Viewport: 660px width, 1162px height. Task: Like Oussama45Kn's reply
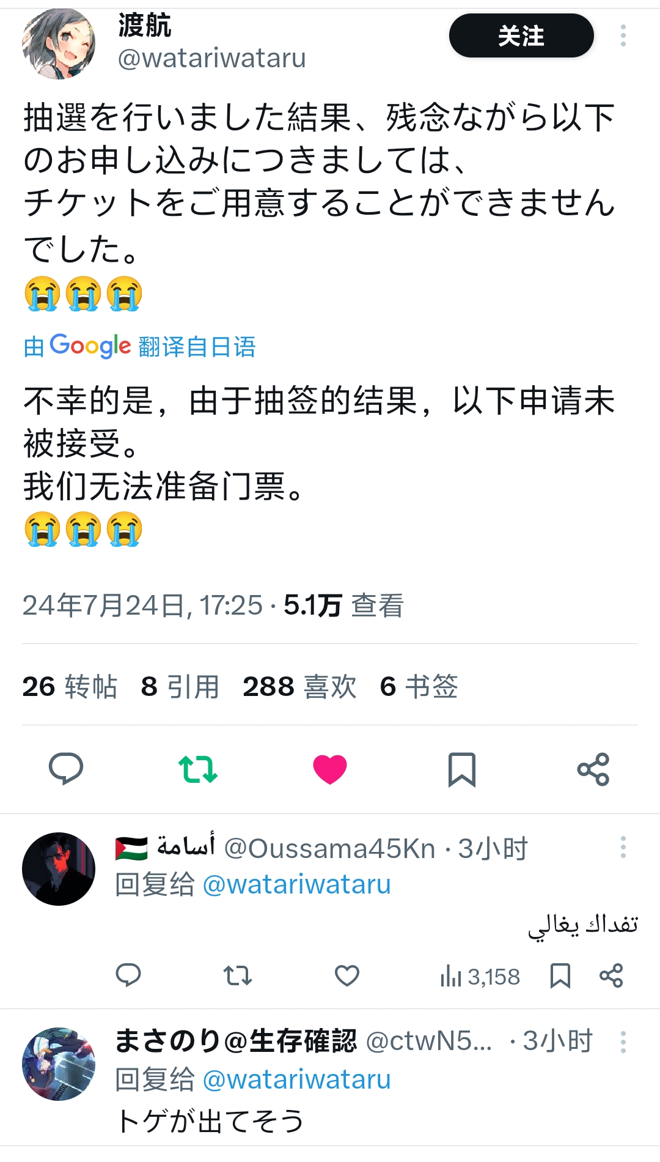point(347,975)
